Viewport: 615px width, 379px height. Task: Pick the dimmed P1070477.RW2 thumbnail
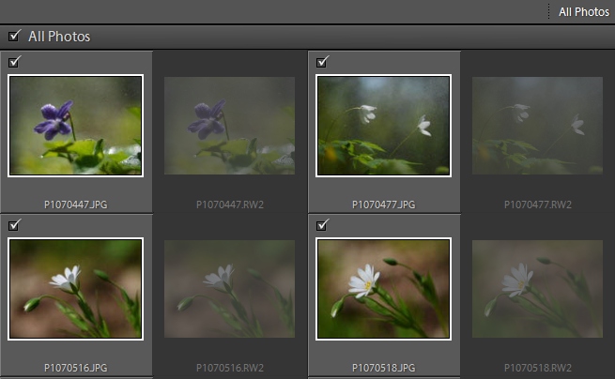pyautogui.click(x=537, y=126)
